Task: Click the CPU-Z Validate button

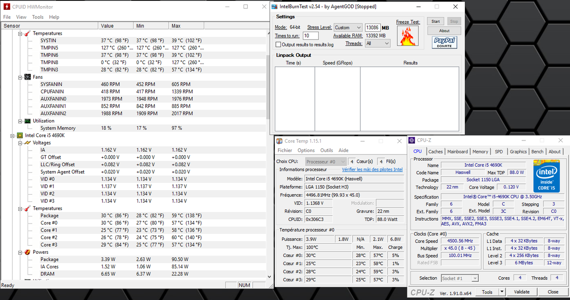Action: (522, 292)
